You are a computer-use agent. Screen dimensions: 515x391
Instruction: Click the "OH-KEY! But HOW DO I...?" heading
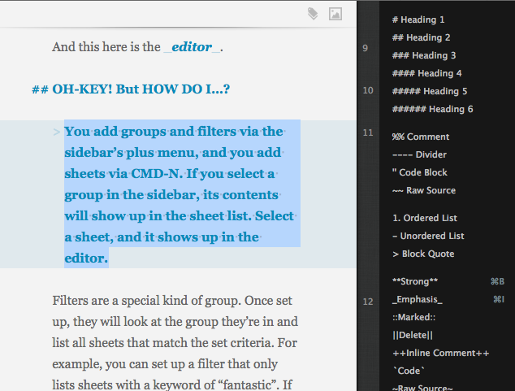(141, 89)
